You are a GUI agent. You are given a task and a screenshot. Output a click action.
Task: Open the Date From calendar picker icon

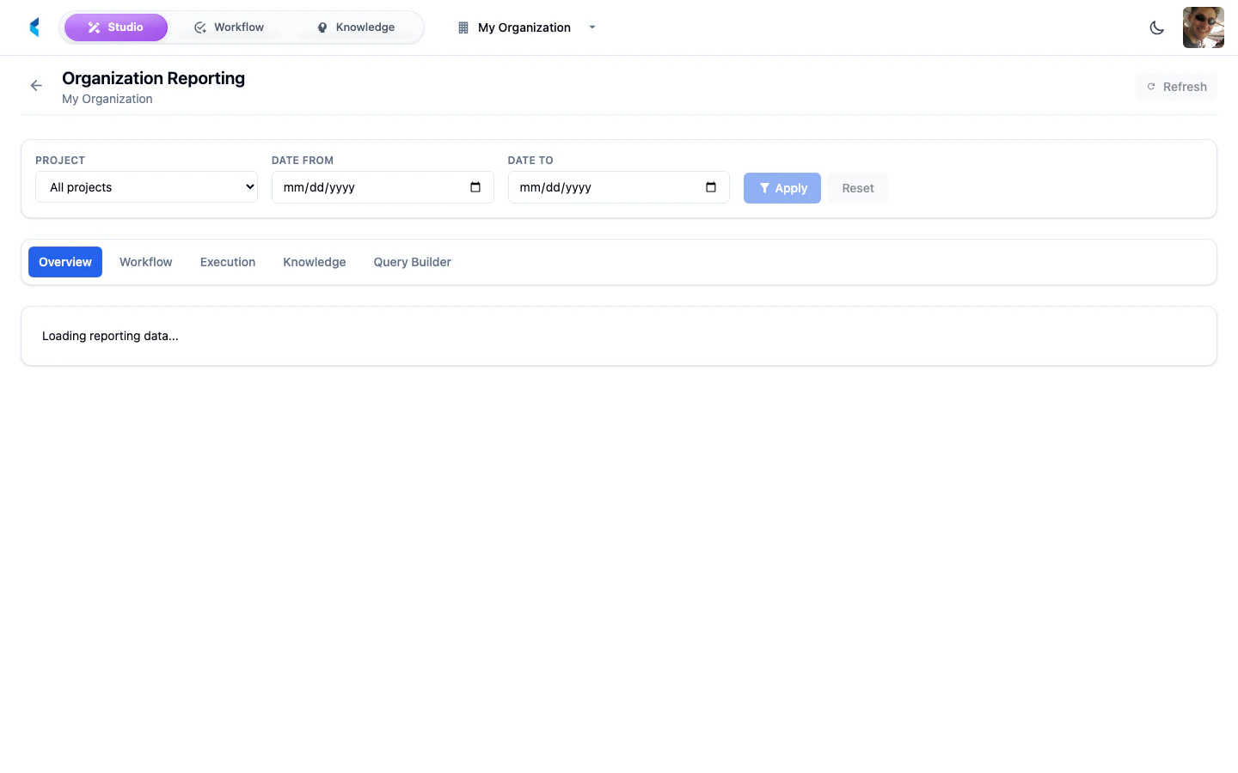(x=476, y=186)
